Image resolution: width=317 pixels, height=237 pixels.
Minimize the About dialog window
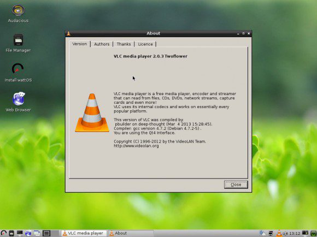click(x=238, y=33)
